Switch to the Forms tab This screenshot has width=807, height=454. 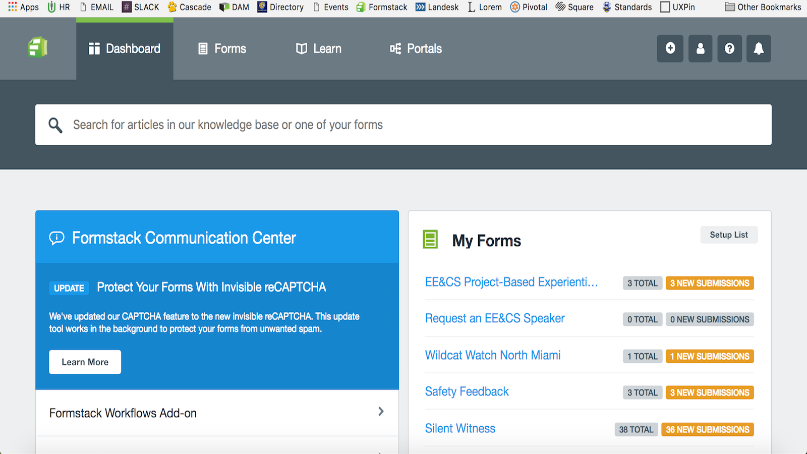222,48
